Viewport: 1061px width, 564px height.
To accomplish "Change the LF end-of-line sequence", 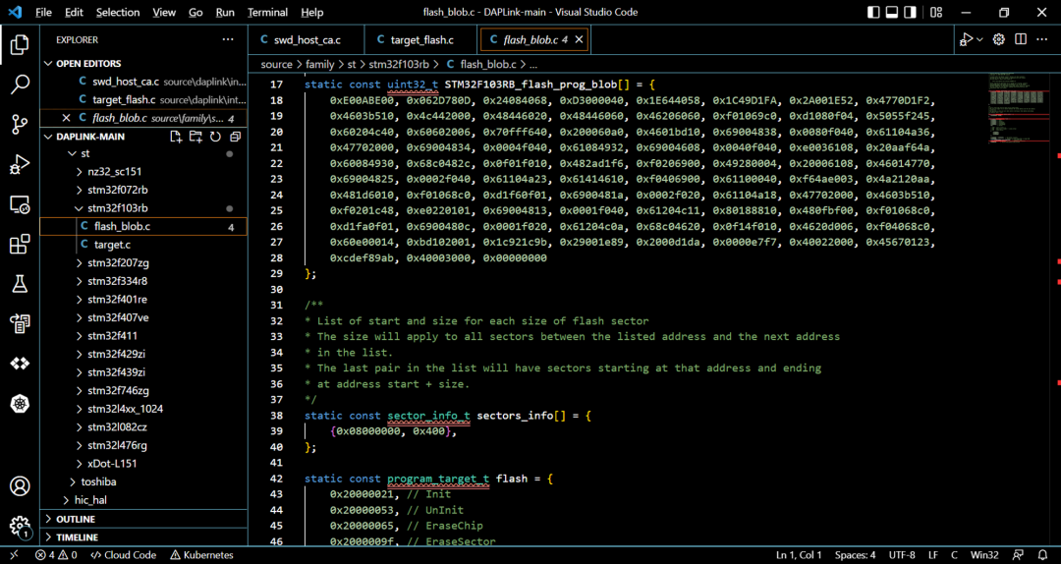I will (x=933, y=555).
